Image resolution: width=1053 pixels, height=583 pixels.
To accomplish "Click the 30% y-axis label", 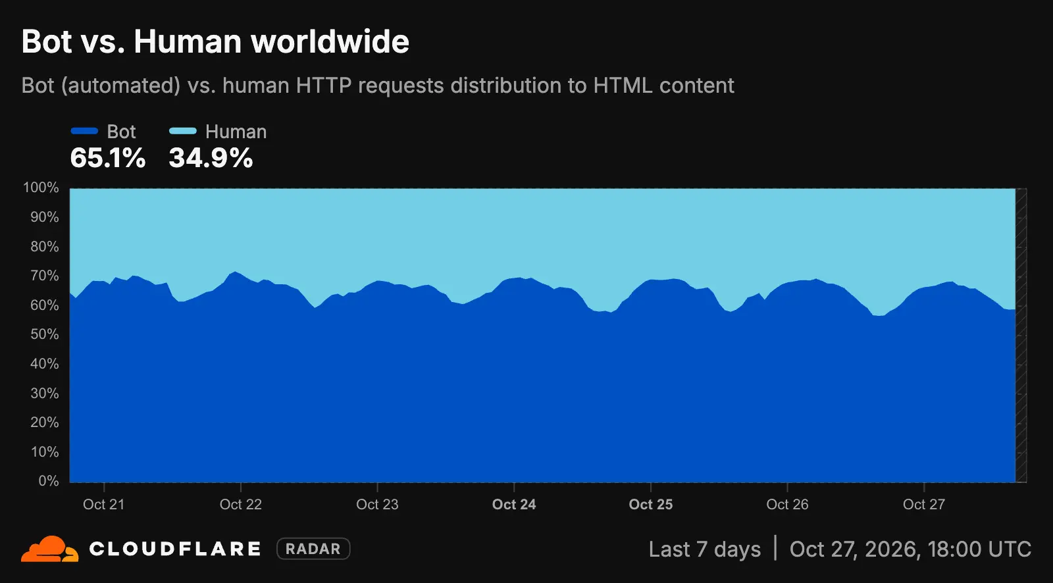I will (44, 393).
